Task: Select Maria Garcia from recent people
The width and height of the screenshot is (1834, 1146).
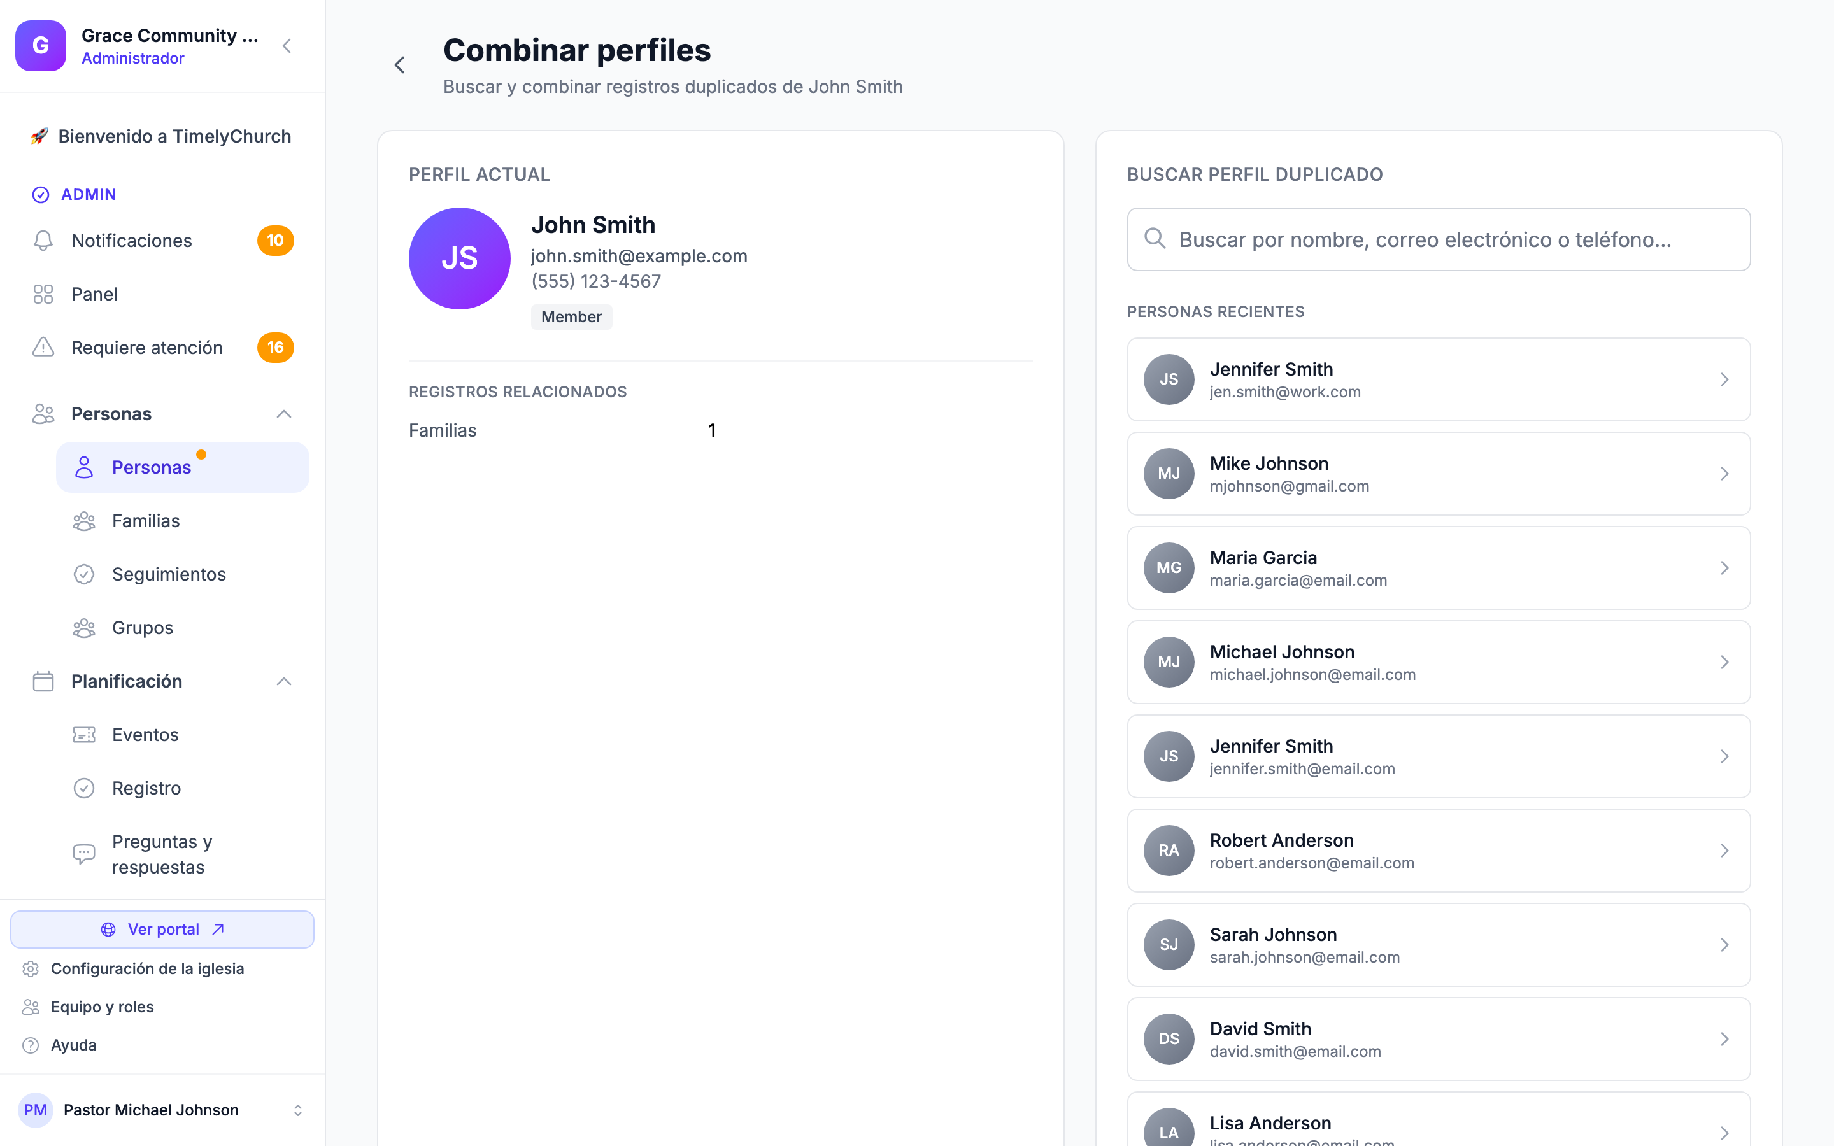Action: 1439,568
